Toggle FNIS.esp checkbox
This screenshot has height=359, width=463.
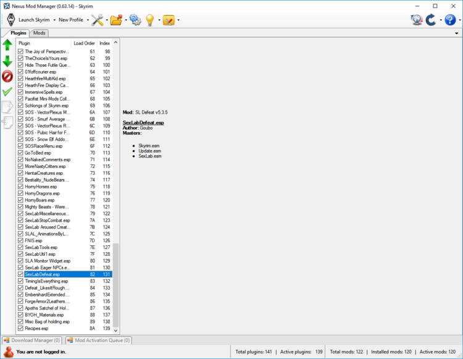click(20, 240)
